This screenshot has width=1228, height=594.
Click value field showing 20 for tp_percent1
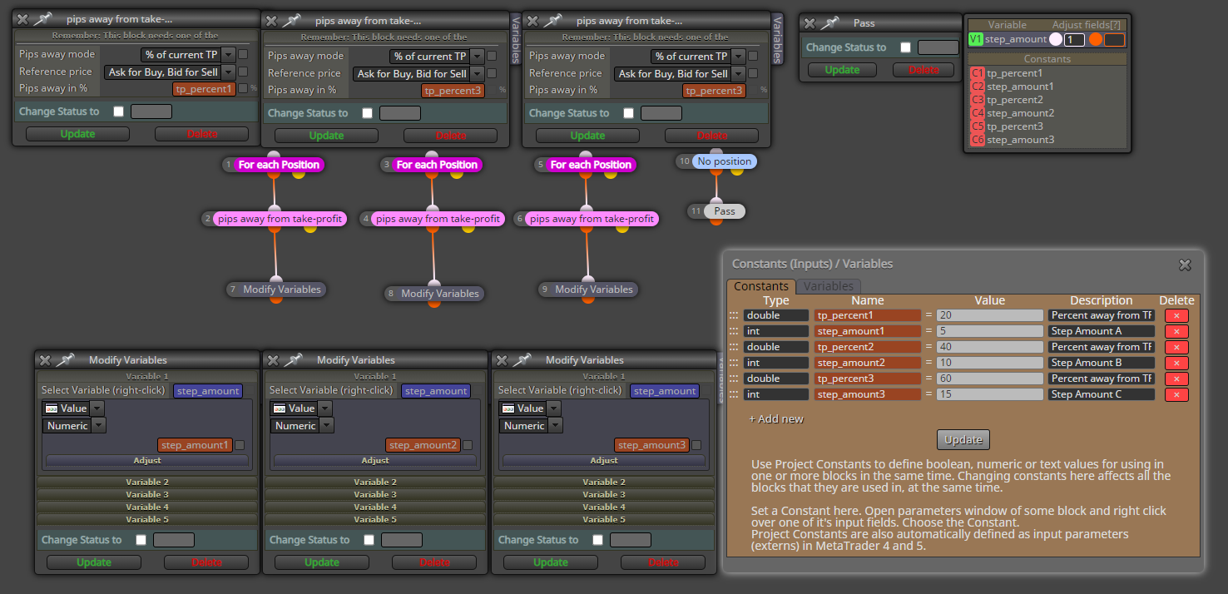click(989, 315)
